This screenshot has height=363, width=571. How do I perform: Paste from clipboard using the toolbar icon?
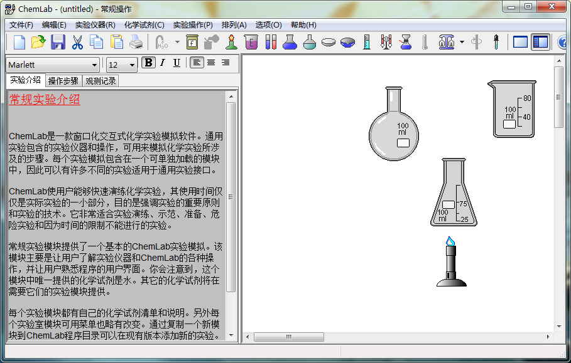click(x=117, y=42)
